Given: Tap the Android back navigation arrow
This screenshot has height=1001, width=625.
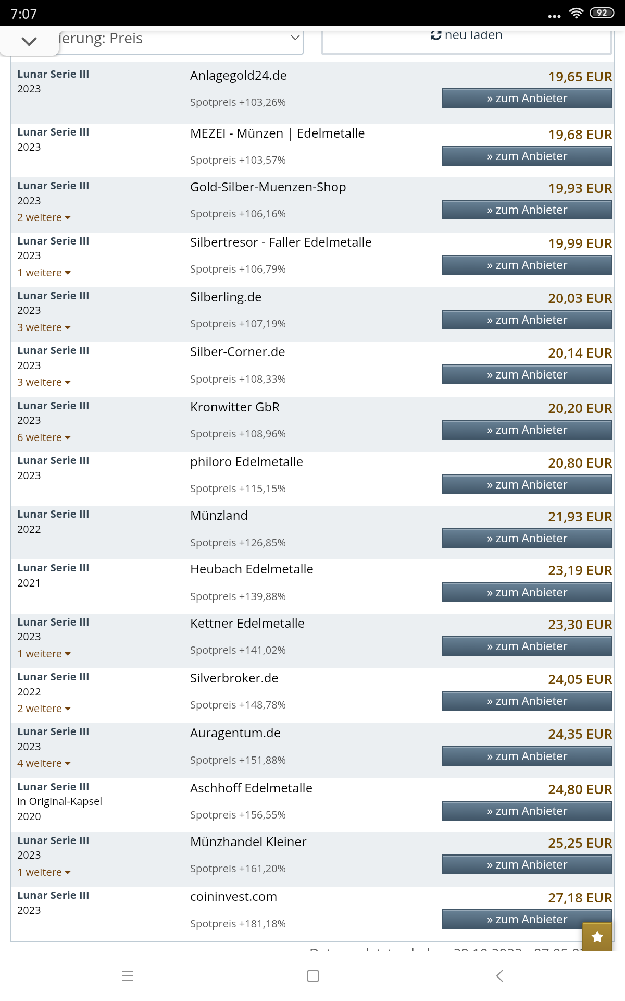Looking at the screenshot, I should pyautogui.click(x=499, y=976).
